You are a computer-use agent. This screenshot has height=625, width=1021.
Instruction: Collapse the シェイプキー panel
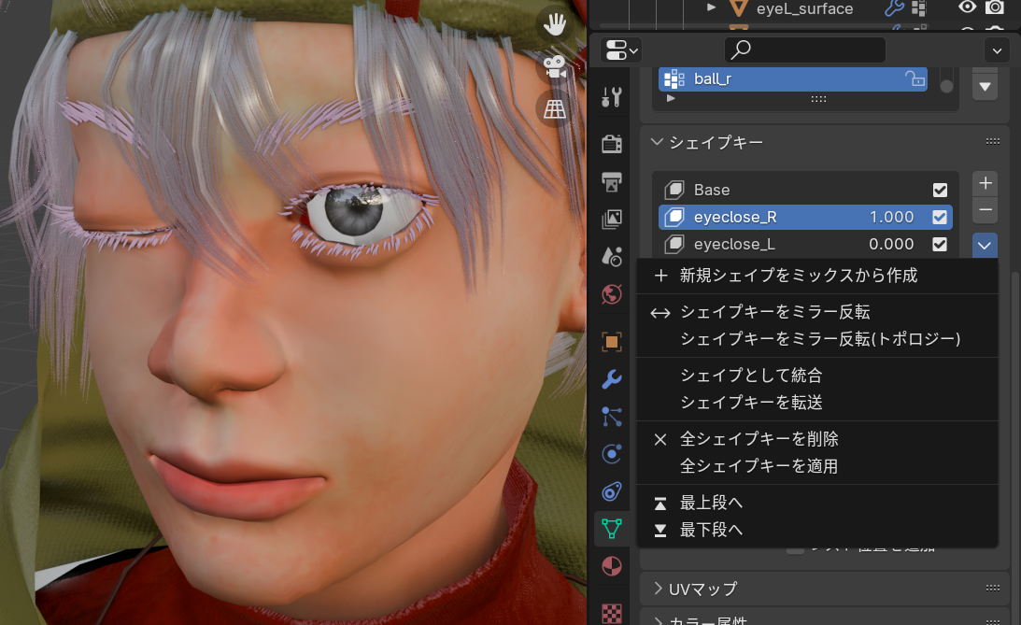[x=657, y=142]
